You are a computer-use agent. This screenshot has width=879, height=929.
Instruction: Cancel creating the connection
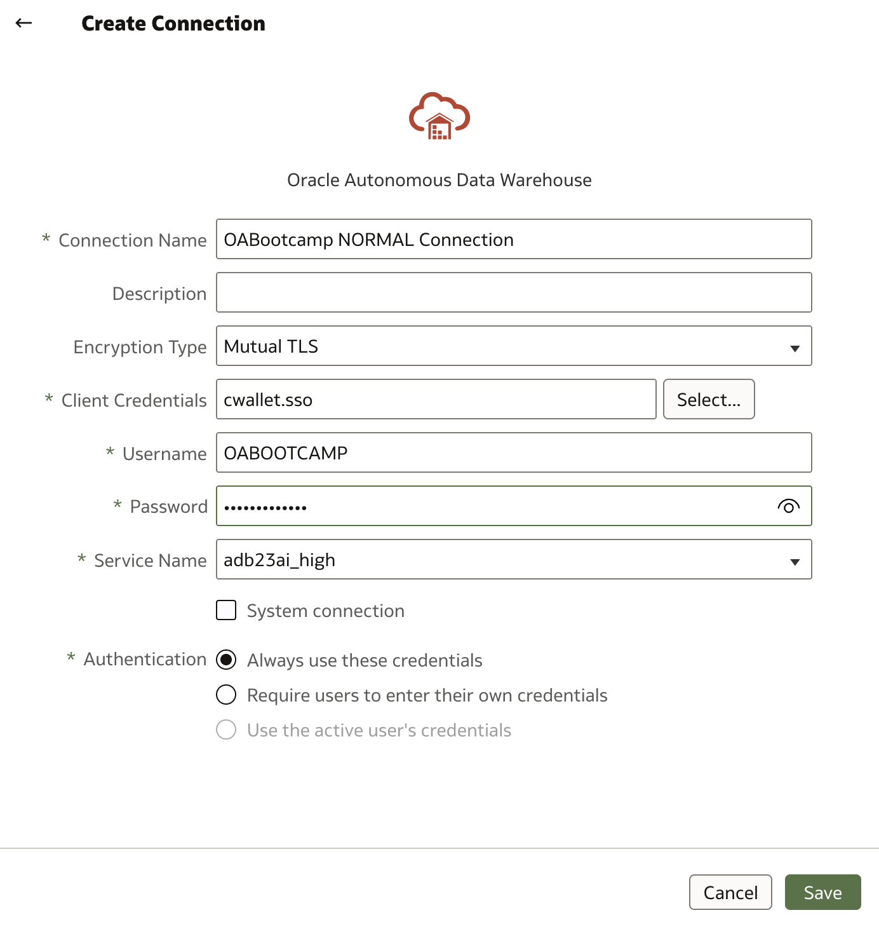click(730, 892)
